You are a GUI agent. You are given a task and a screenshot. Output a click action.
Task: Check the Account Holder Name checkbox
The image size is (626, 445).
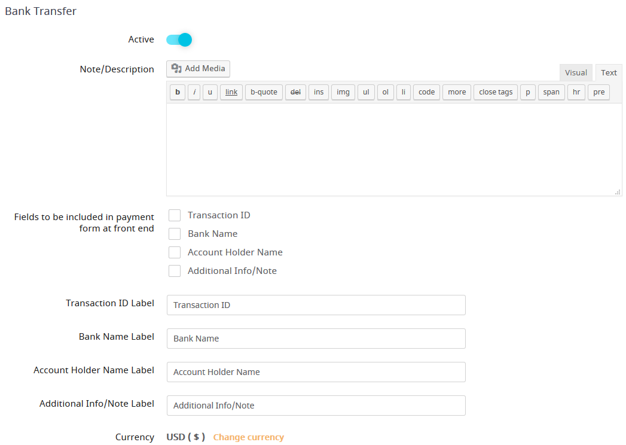(x=175, y=252)
